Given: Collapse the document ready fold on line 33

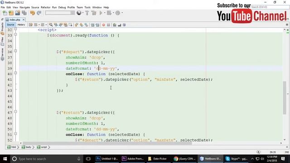Looking at the screenshot, I should click(15, 34).
